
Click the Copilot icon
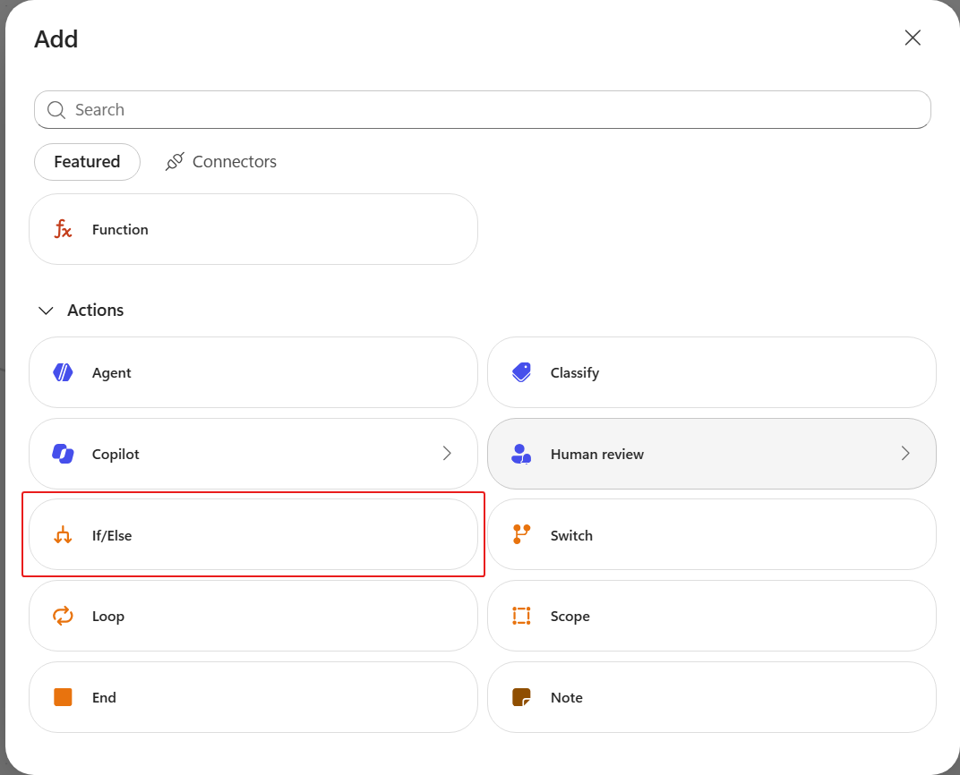point(63,453)
